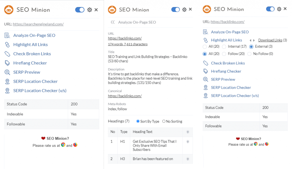Click 174 words, 7,611 characters link
The image size is (292, 169).
click(128, 44)
